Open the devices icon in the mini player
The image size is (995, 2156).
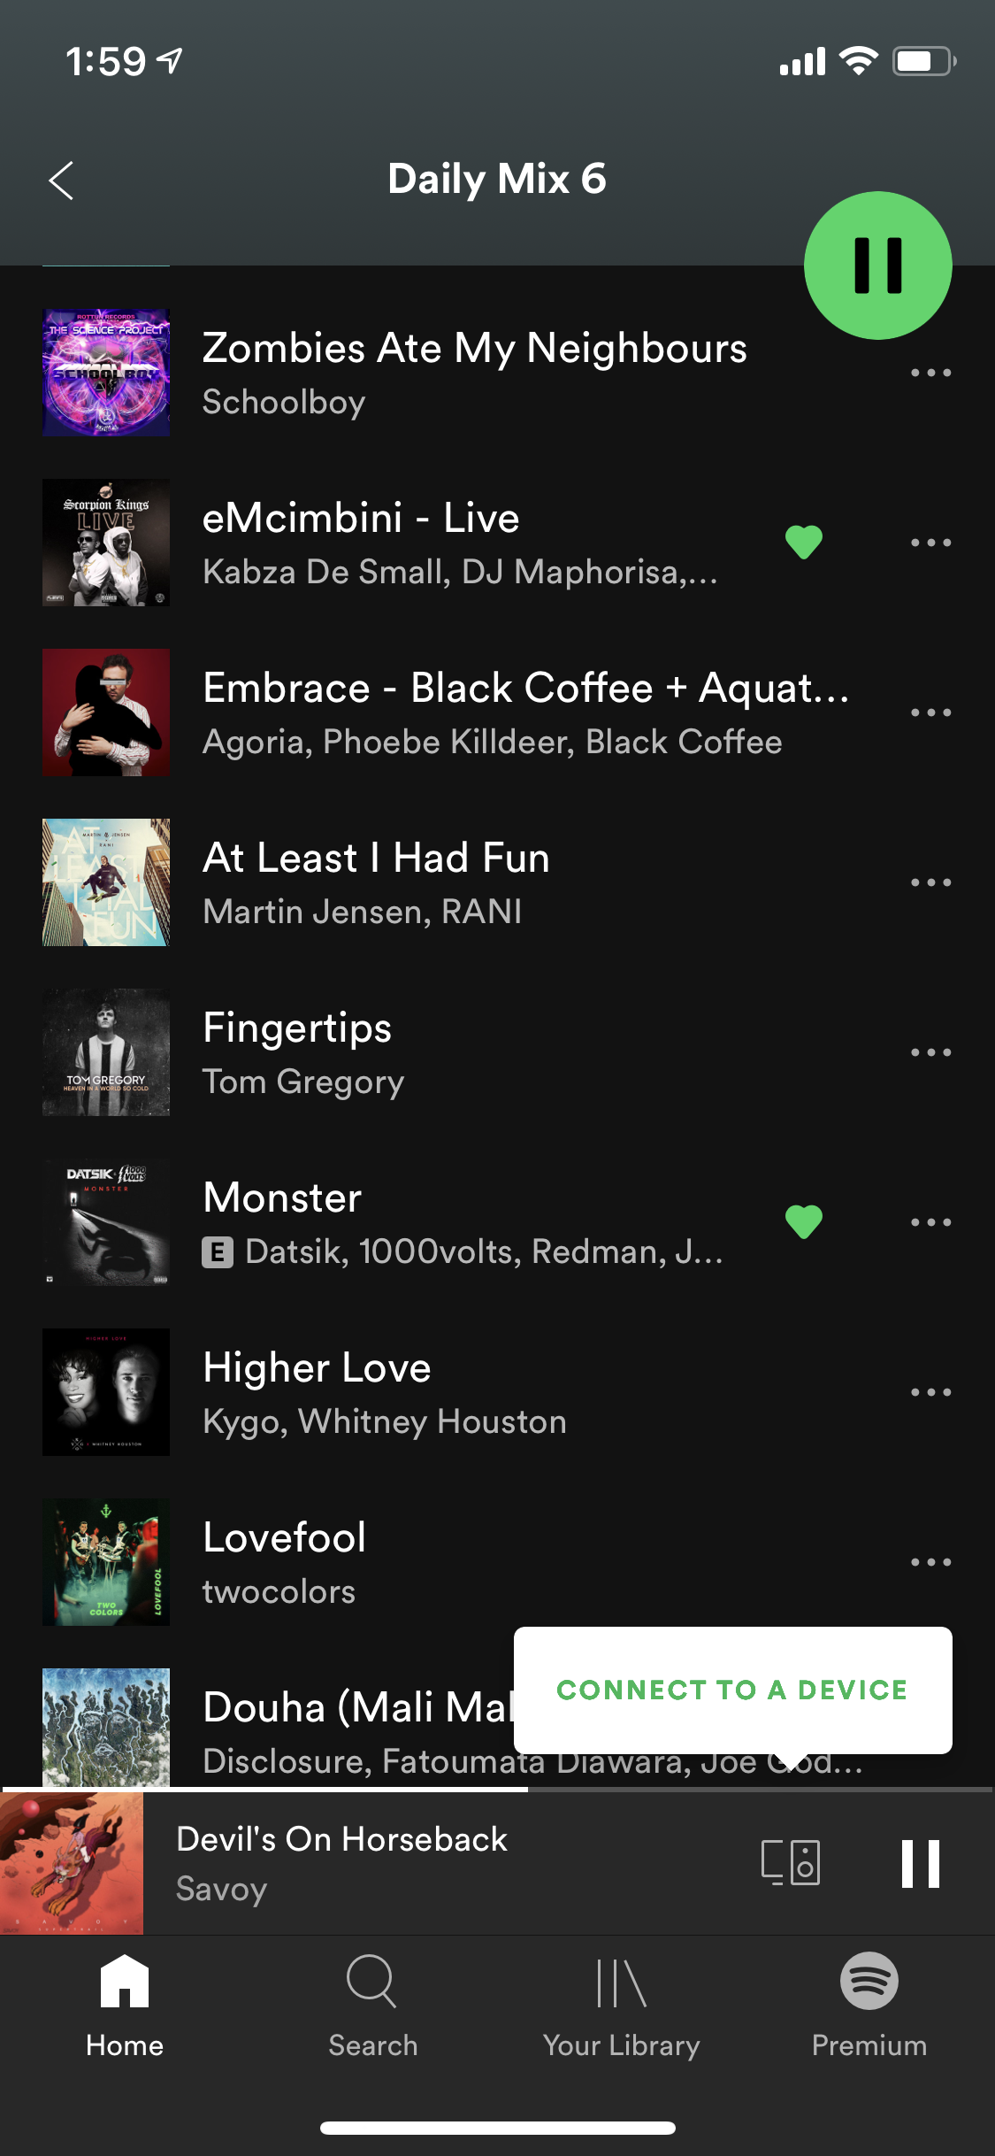(791, 1862)
